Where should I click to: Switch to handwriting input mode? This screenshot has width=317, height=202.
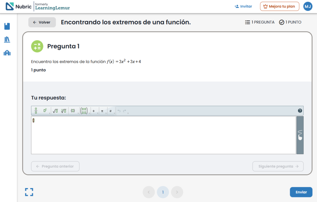tap(300, 135)
